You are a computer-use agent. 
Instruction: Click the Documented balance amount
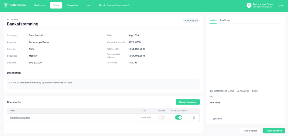tap(137, 56)
